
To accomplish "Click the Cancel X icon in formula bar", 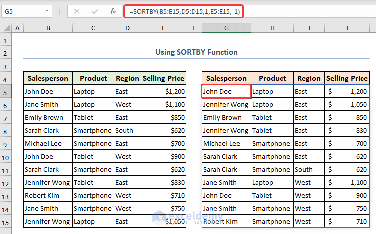I will 77,11.
